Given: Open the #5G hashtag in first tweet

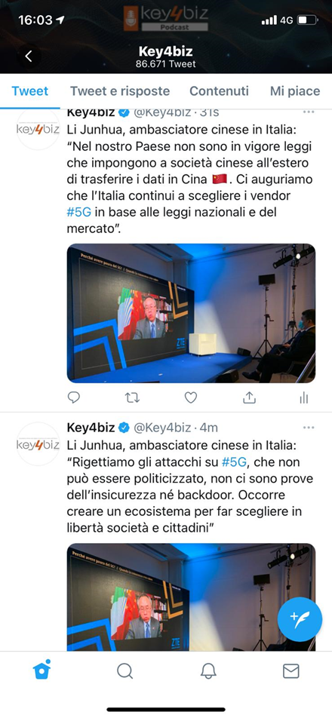Looking at the screenshot, I should pos(80,213).
